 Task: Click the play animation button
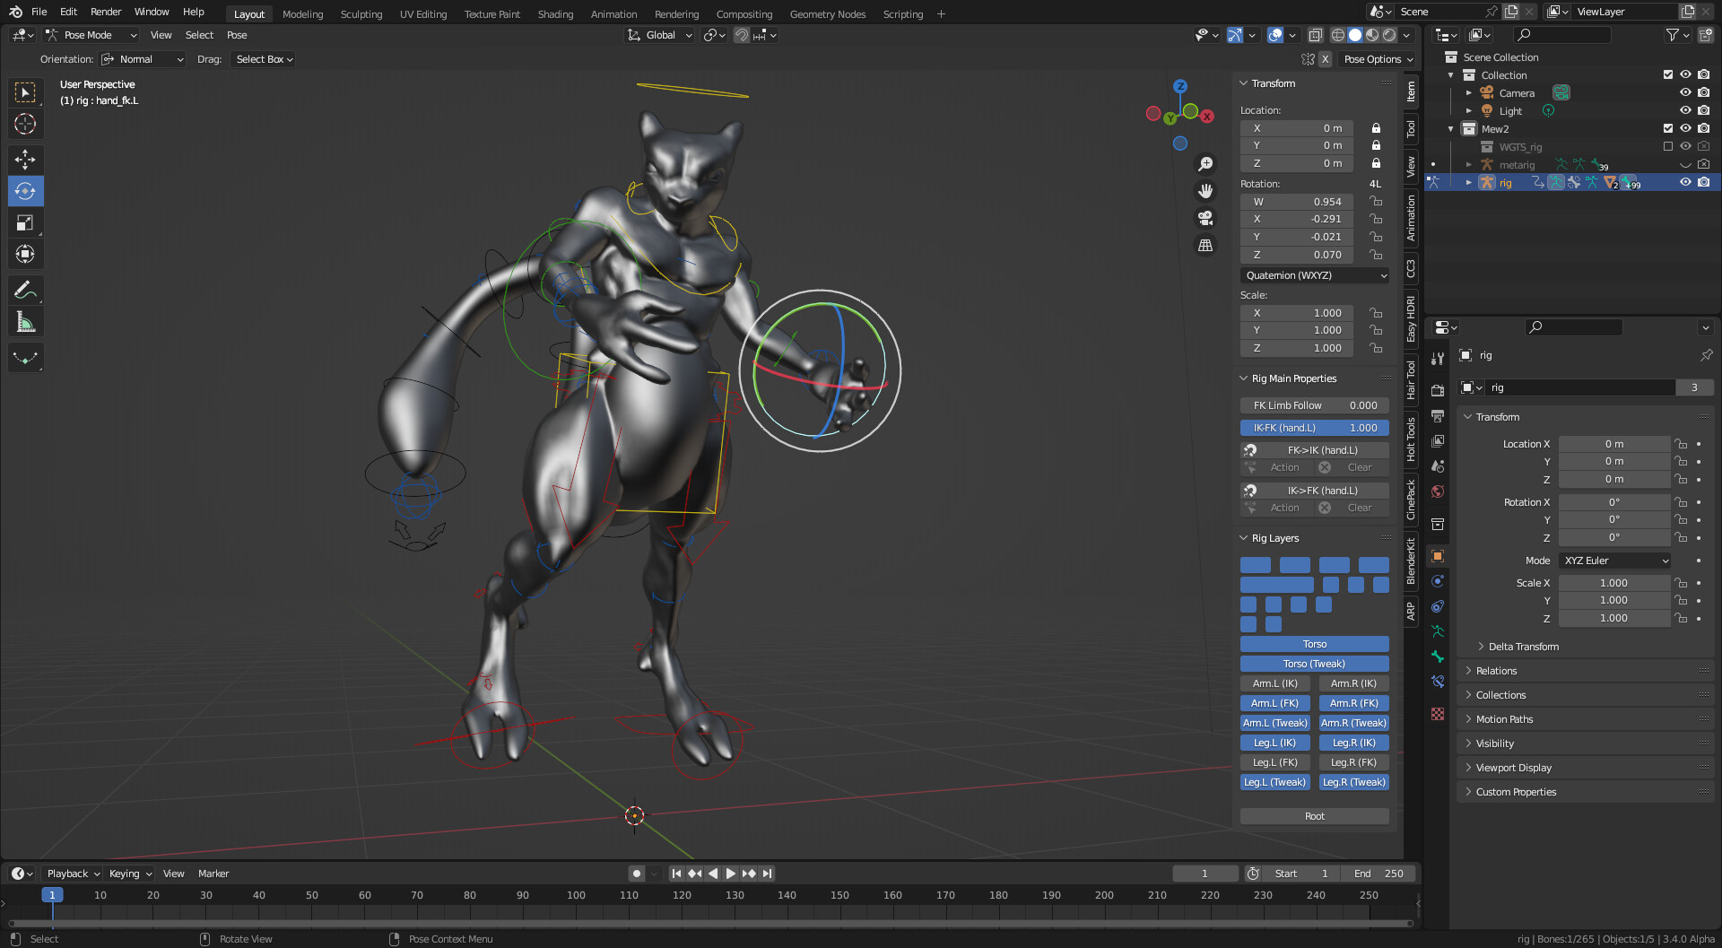click(730, 874)
